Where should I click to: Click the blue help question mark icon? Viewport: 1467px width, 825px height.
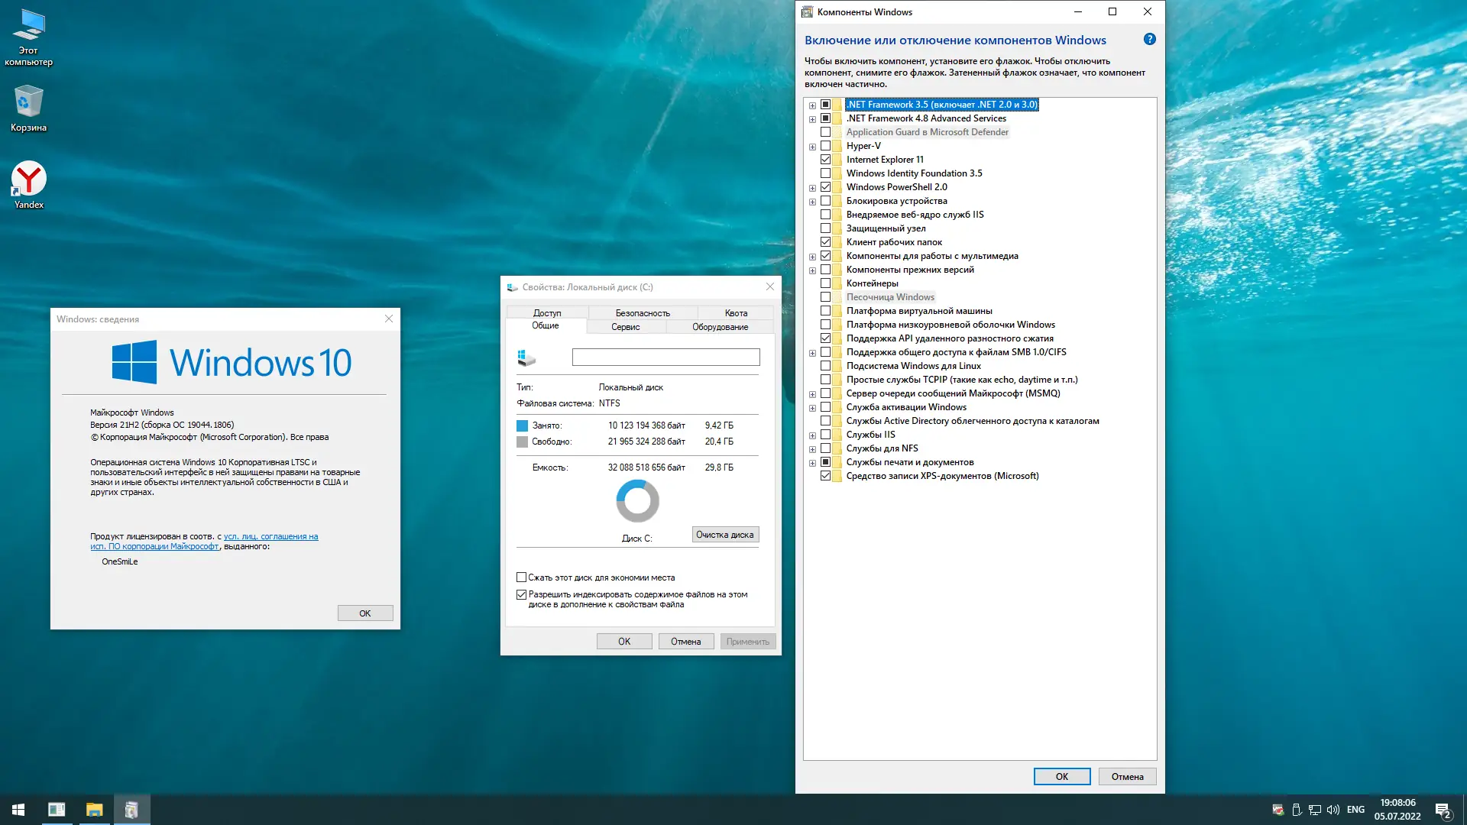tap(1149, 40)
